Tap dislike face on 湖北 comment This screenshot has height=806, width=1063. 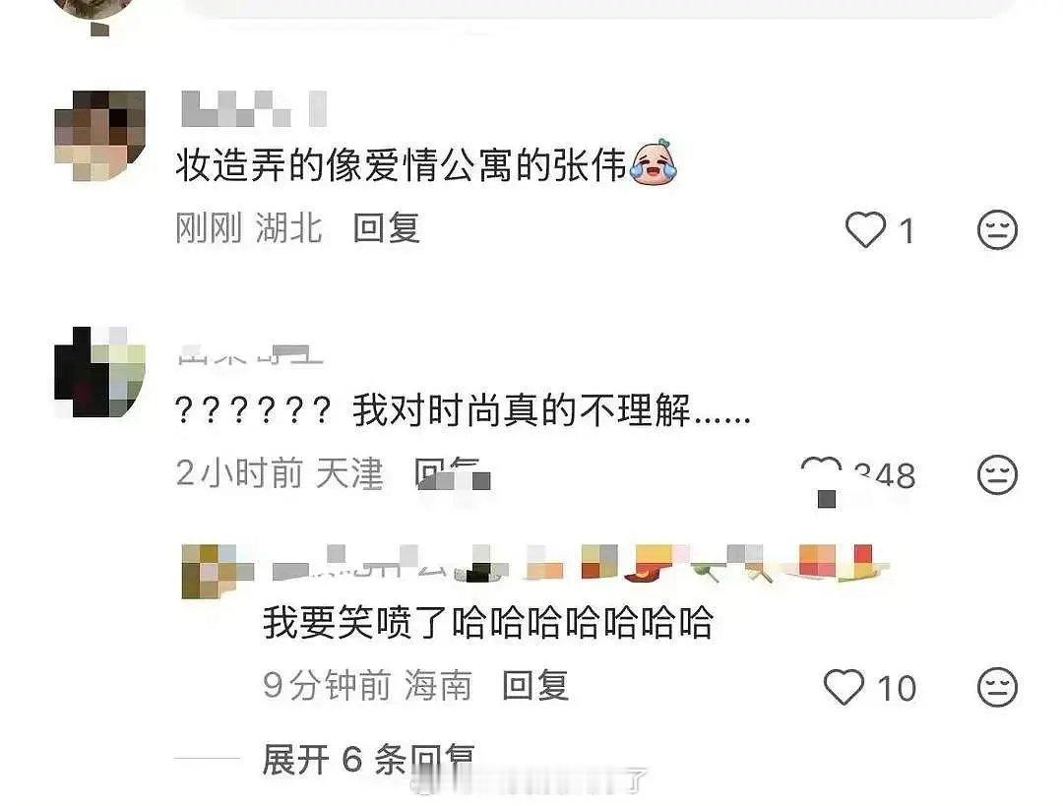997,230
